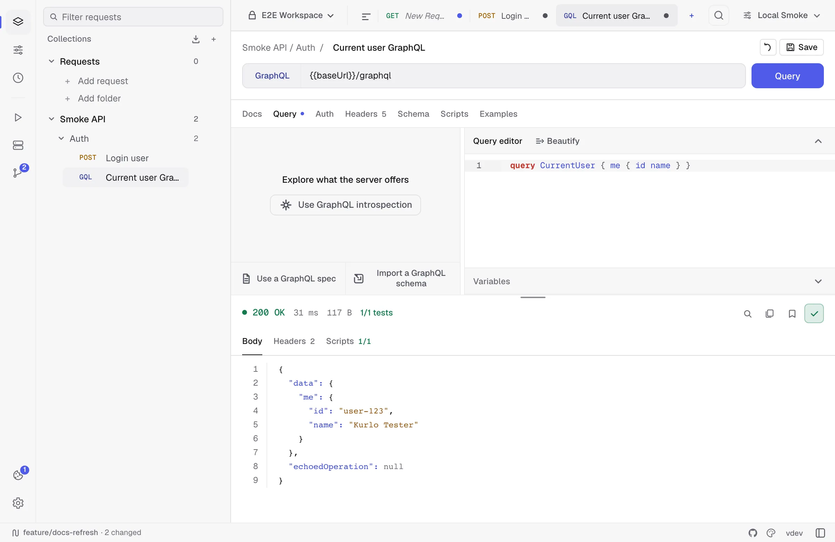Copy the response body
The image size is (835, 542).
769,314
